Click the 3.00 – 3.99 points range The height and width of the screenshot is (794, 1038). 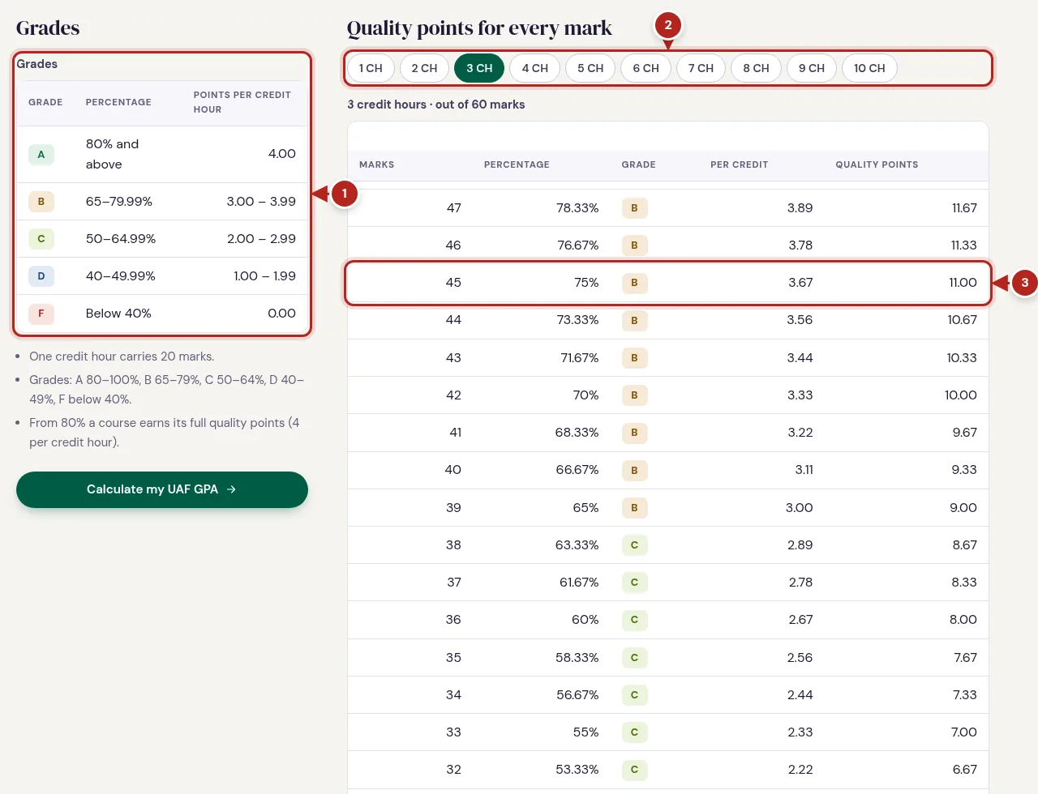[261, 202]
